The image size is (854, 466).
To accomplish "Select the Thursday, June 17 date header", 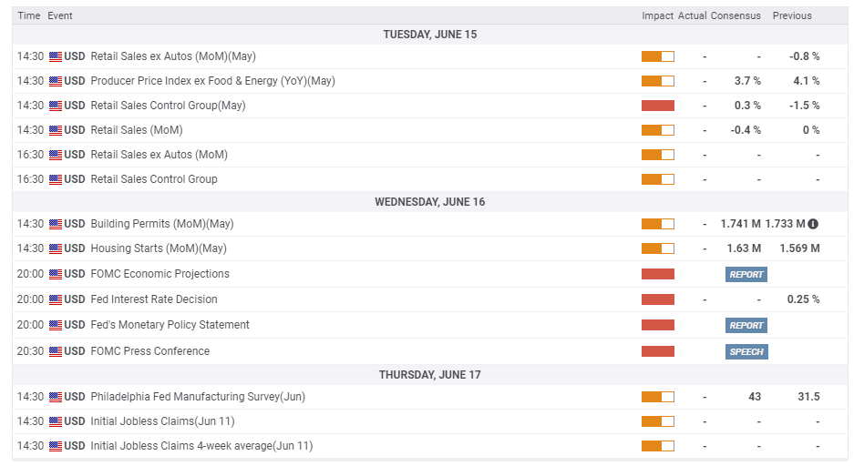I will [429, 374].
